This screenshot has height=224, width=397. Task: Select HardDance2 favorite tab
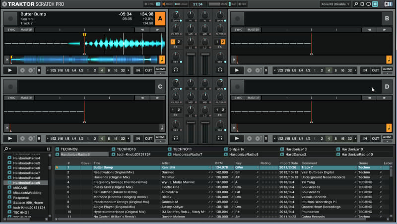(x=296, y=155)
